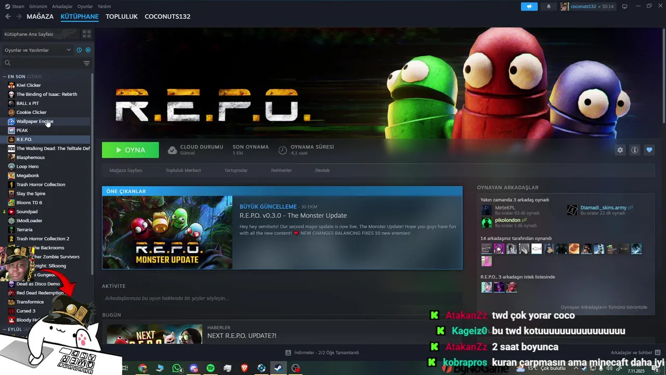Select Blasphemous in library list
The width and height of the screenshot is (666, 375).
(30, 157)
